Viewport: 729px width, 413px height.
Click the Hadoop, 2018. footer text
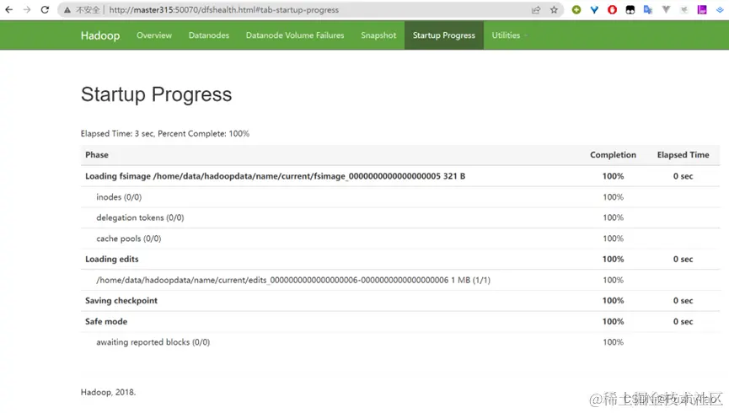(109, 392)
